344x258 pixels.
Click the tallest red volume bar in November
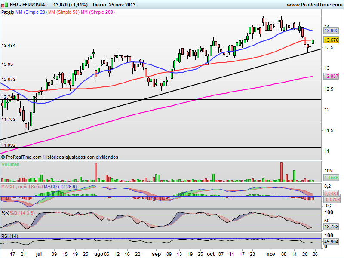point(282,172)
